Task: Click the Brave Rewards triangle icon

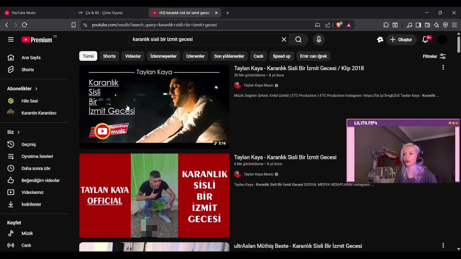Action: [349, 25]
